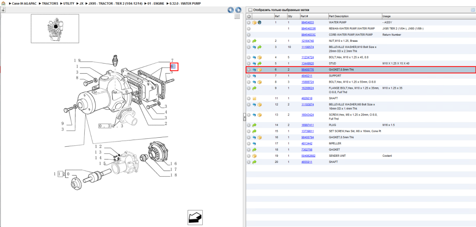The height and width of the screenshot is (227, 476).
Task: Click the large return arrow icon under the diagram
Action: pyautogui.click(x=195, y=218)
